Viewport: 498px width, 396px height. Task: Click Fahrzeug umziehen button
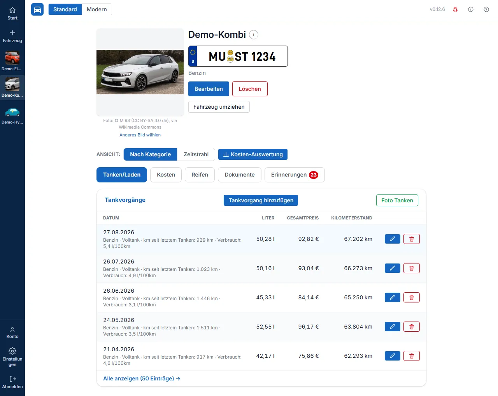click(x=219, y=107)
